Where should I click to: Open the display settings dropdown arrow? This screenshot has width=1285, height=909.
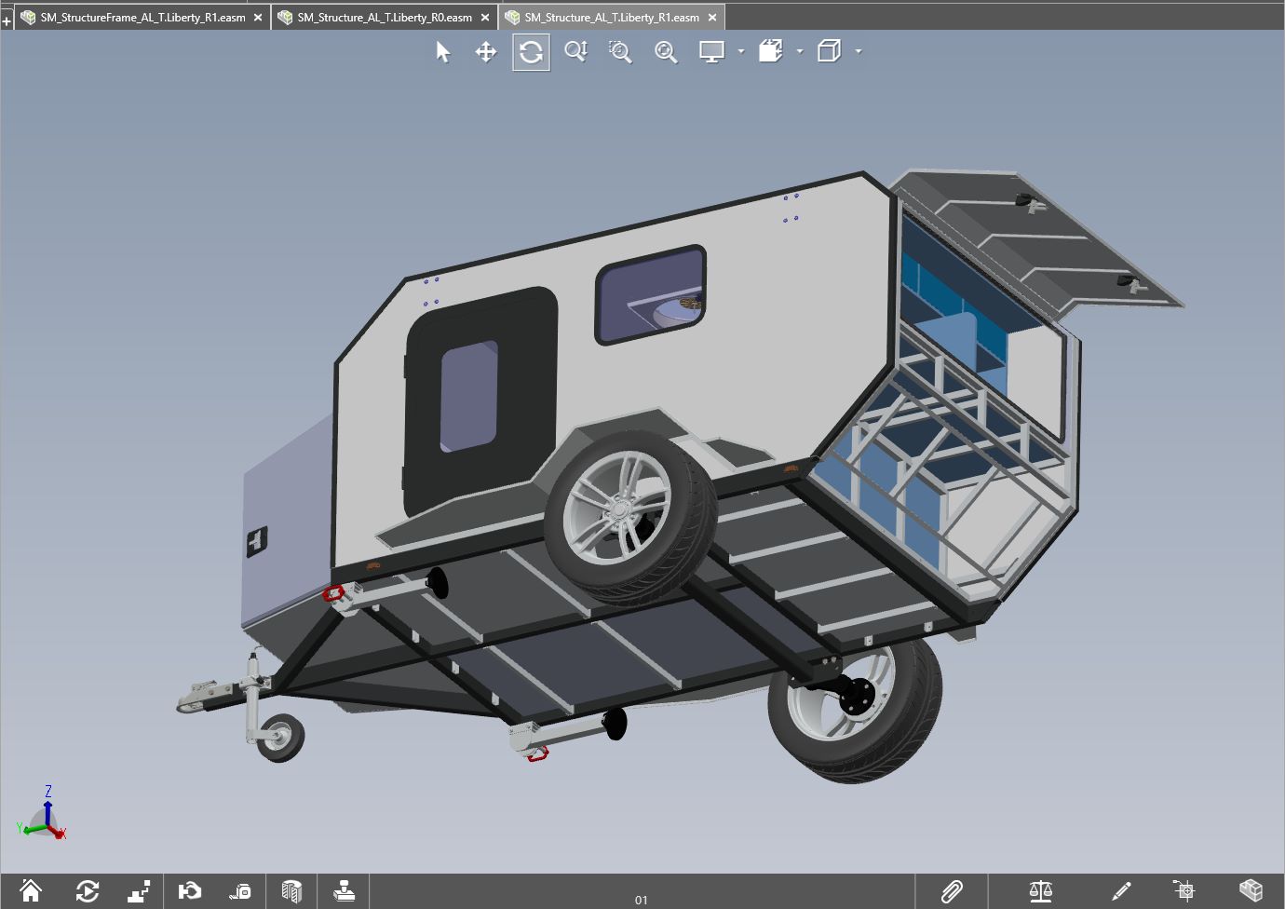(x=741, y=52)
